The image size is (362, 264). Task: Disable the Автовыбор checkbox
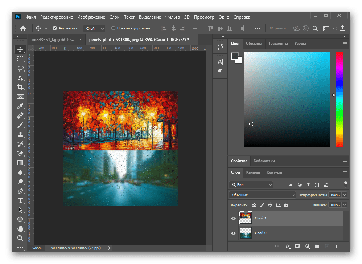[x=55, y=28]
